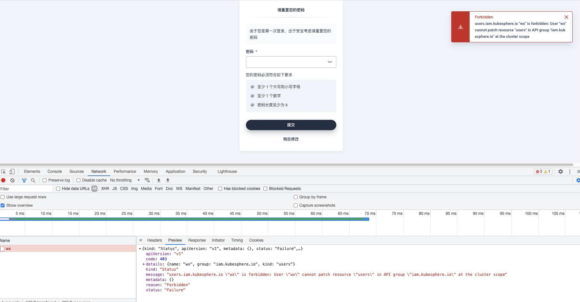Toggle the network filter funnel icon
The width and height of the screenshot is (580, 302).
[x=24, y=180]
